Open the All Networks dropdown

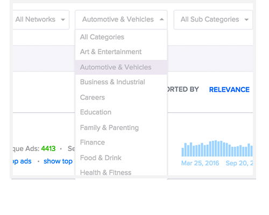click(x=41, y=19)
